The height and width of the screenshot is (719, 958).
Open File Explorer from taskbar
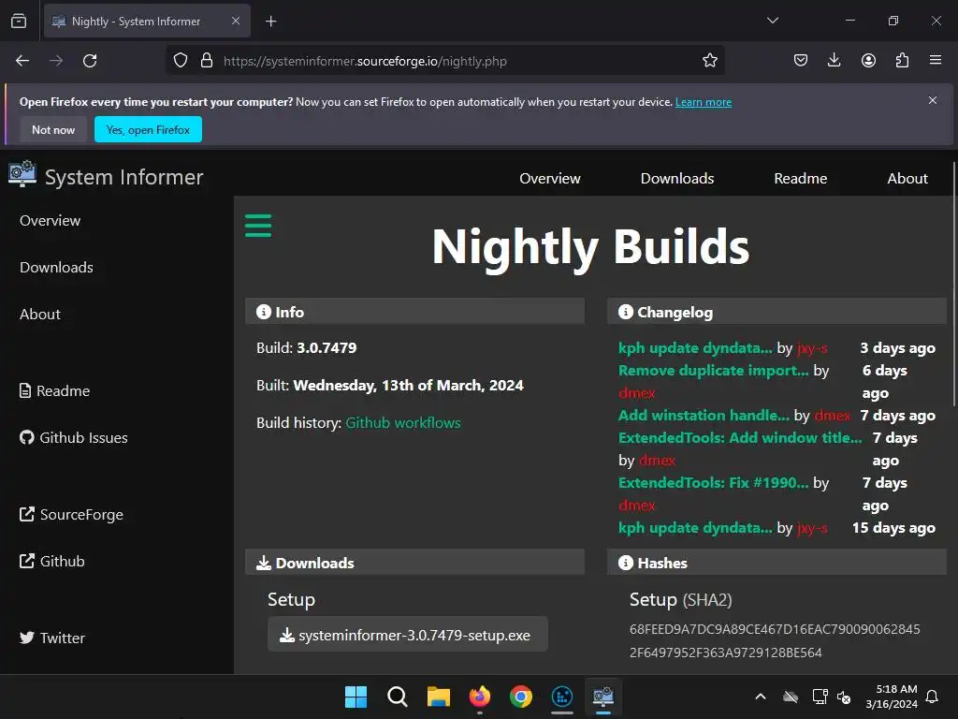tap(438, 697)
